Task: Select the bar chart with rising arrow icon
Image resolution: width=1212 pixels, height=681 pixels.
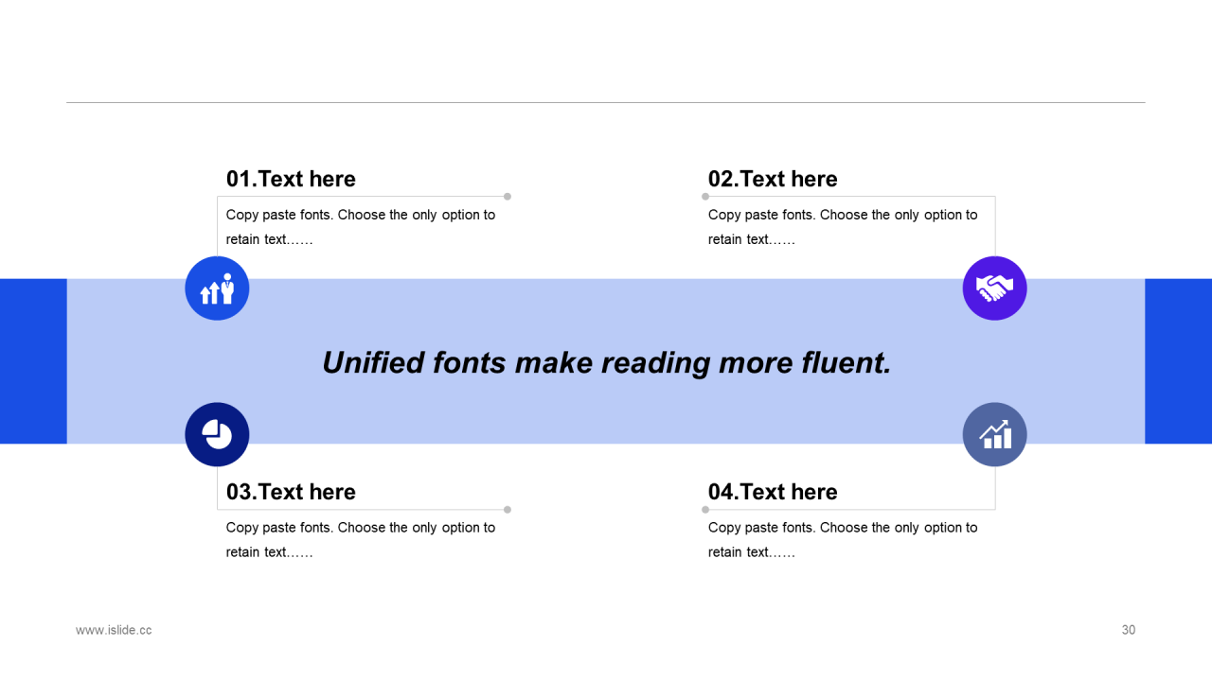Action: pos(994,434)
